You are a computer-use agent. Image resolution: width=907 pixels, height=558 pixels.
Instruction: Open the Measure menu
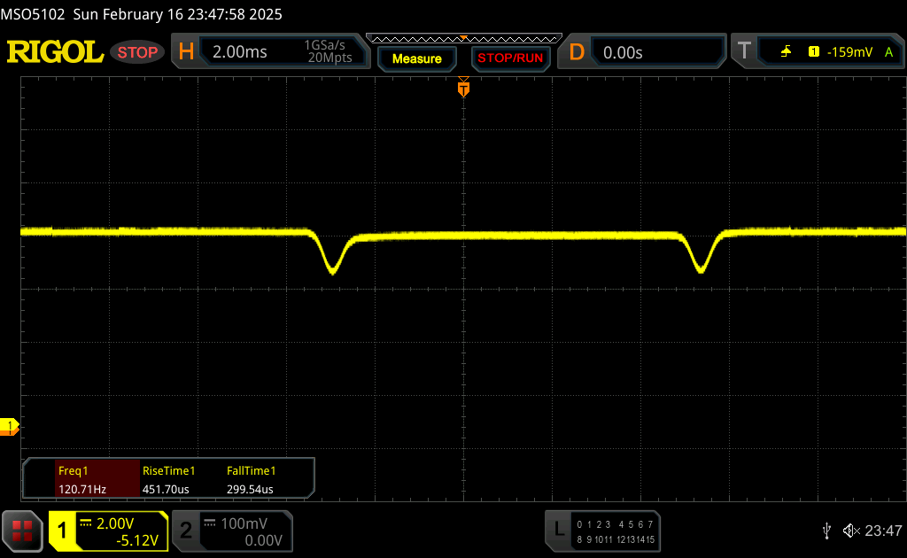click(x=416, y=58)
